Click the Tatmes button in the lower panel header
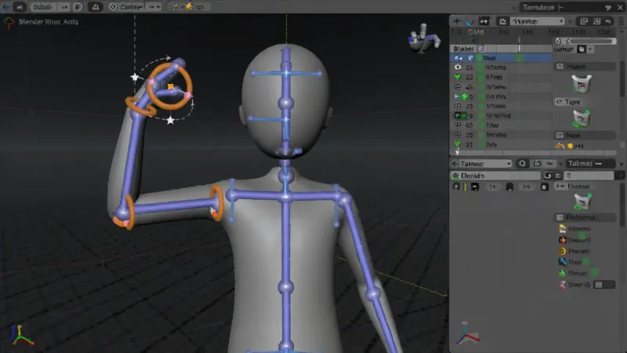This screenshot has width=627, height=353. [591, 163]
